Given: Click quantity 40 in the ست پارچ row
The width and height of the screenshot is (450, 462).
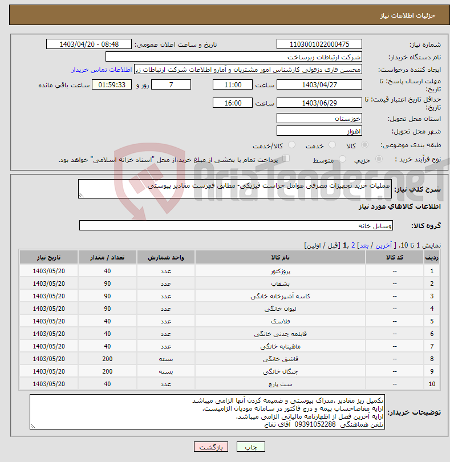Looking at the screenshot, I should click(107, 384).
